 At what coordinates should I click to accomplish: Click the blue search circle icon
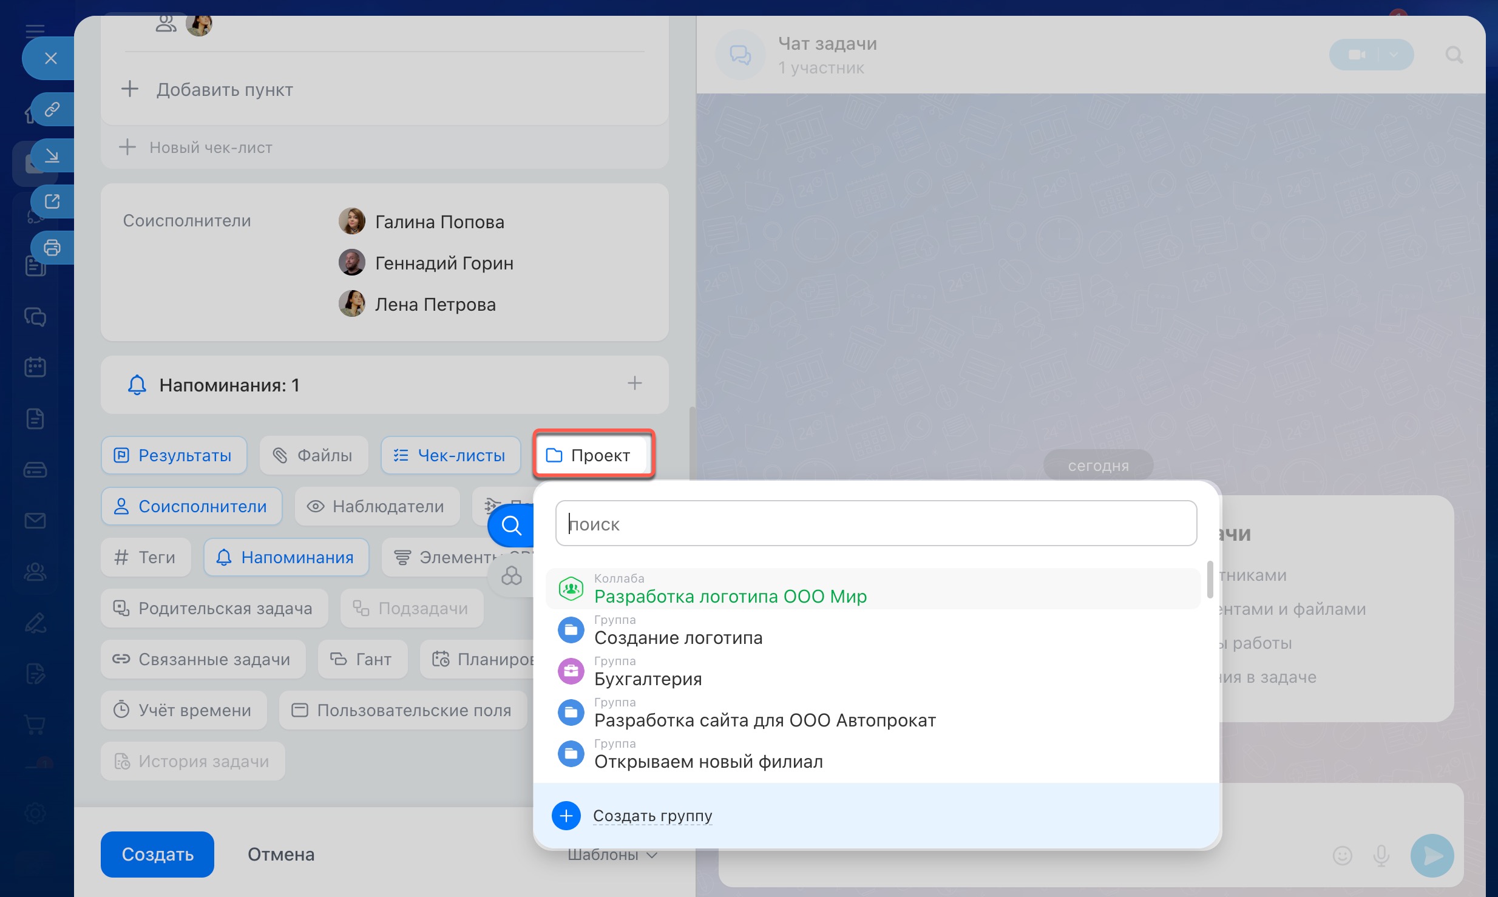pos(511,526)
